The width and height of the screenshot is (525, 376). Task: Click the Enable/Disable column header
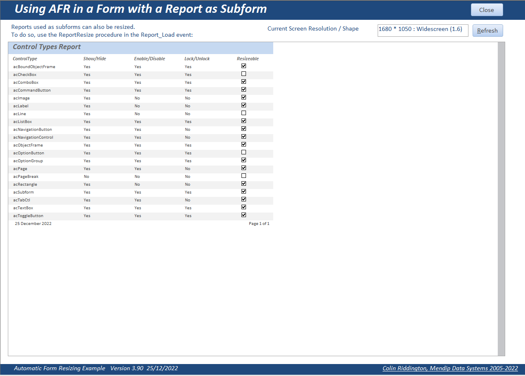coord(149,59)
